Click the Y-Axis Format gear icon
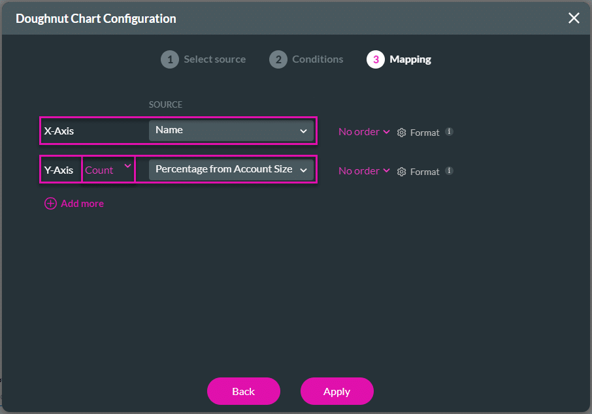The image size is (592, 414). coord(402,172)
